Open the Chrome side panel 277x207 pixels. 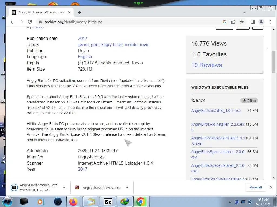click(253, 22)
